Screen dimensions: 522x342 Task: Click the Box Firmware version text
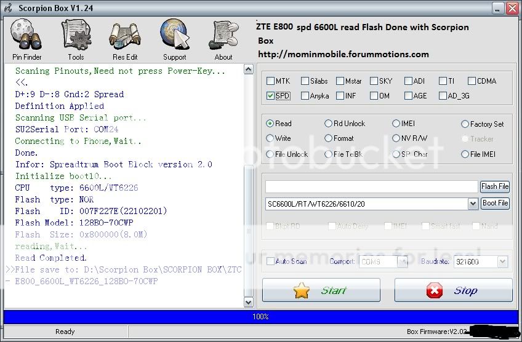click(436, 332)
